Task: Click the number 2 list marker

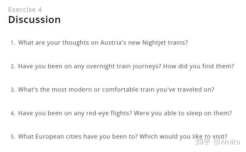Action: [13, 66]
